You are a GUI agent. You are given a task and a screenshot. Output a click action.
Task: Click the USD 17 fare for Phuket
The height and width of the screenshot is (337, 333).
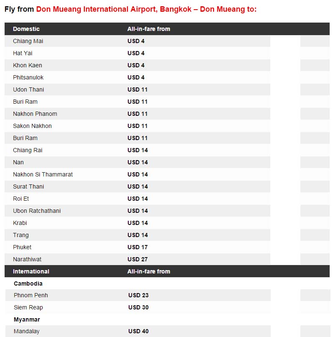(137, 247)
